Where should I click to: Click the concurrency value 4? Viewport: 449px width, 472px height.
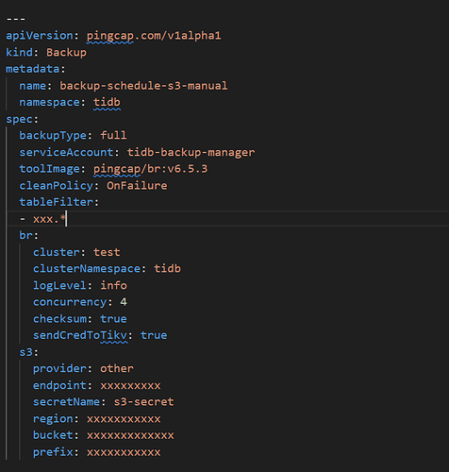pyautogui.click(x=124, y=302)
